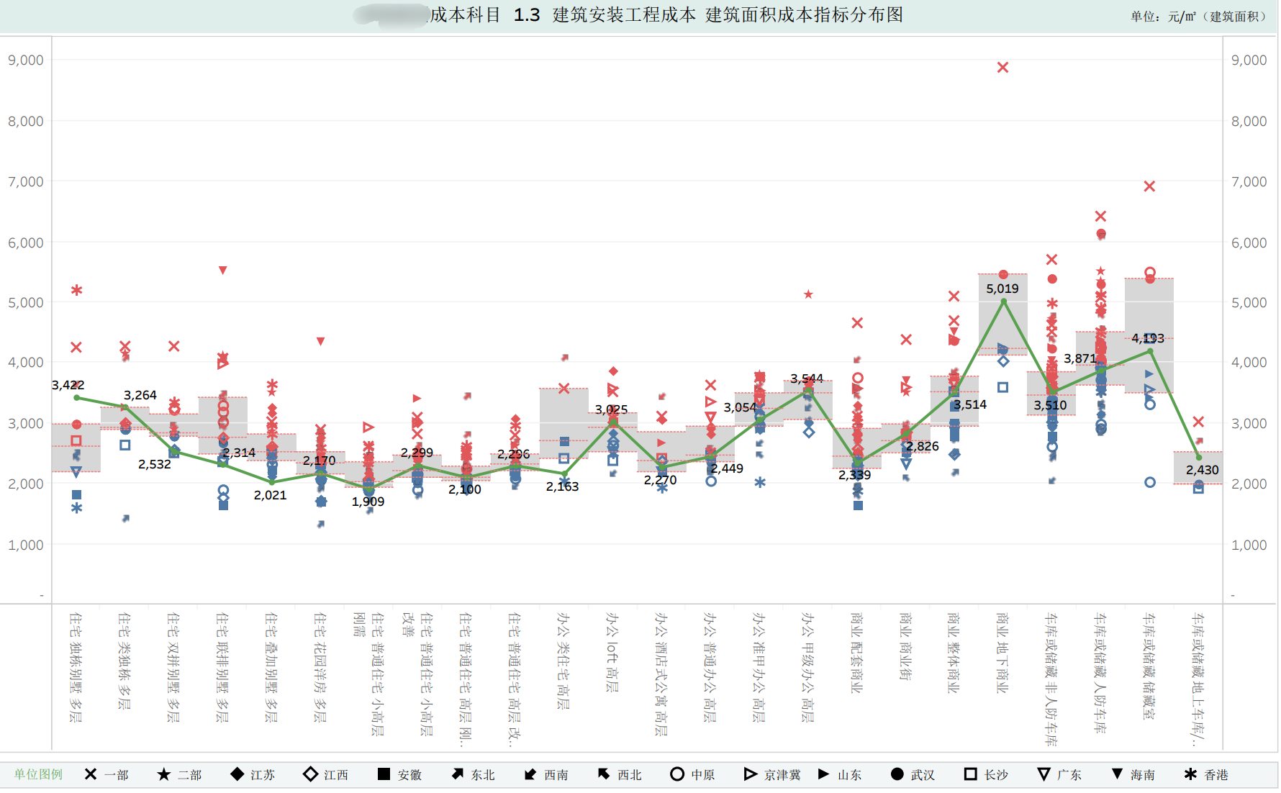This screenshot has height=793, width=1281.
Task: Select the star icon for 二部 in legend
Action: pyautogui.click(x=164, y=774)
